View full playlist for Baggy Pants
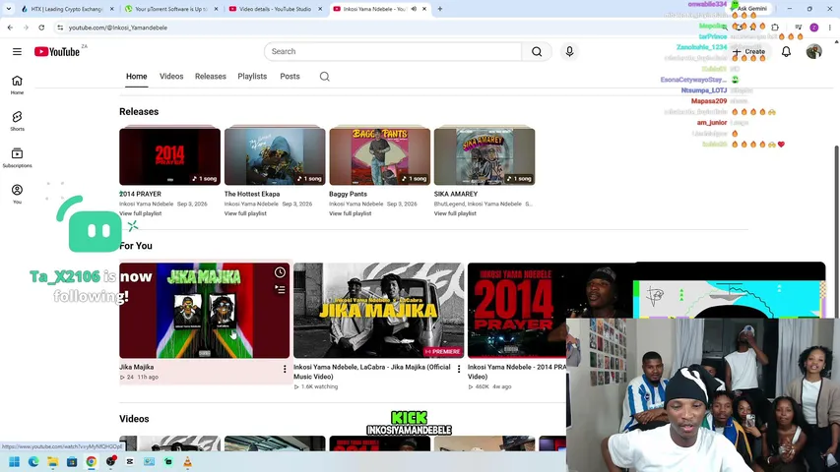The width and height of the screenshot is (840, 472). click(351, 213)
